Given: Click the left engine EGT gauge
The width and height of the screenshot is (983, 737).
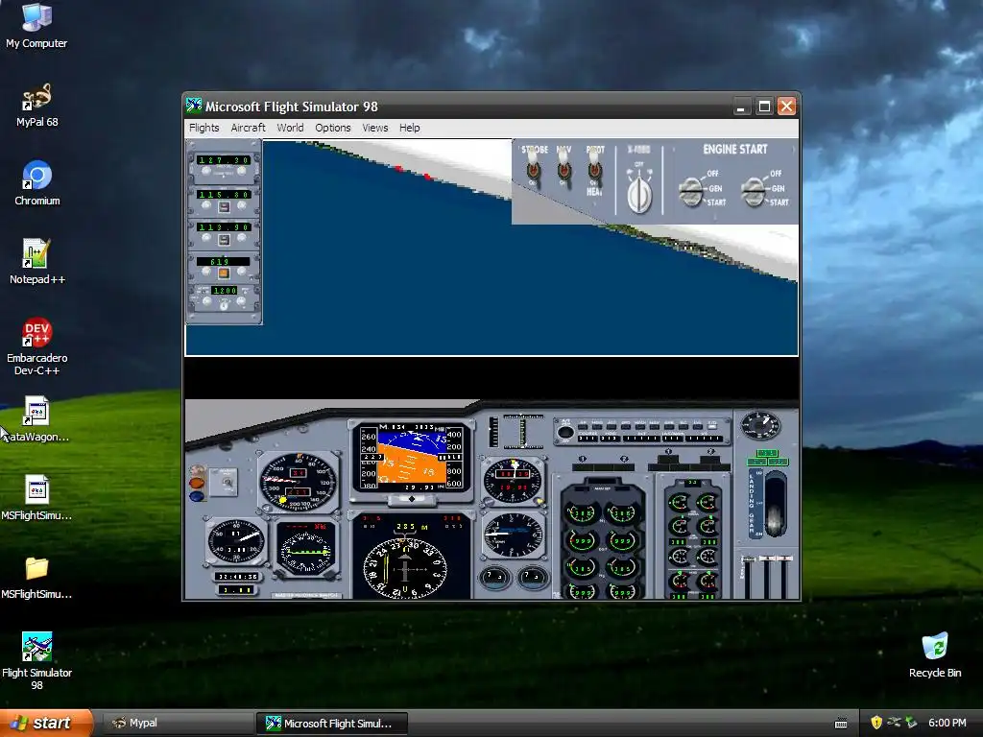Looking at the screenshot, I should [x=582, y=540].
